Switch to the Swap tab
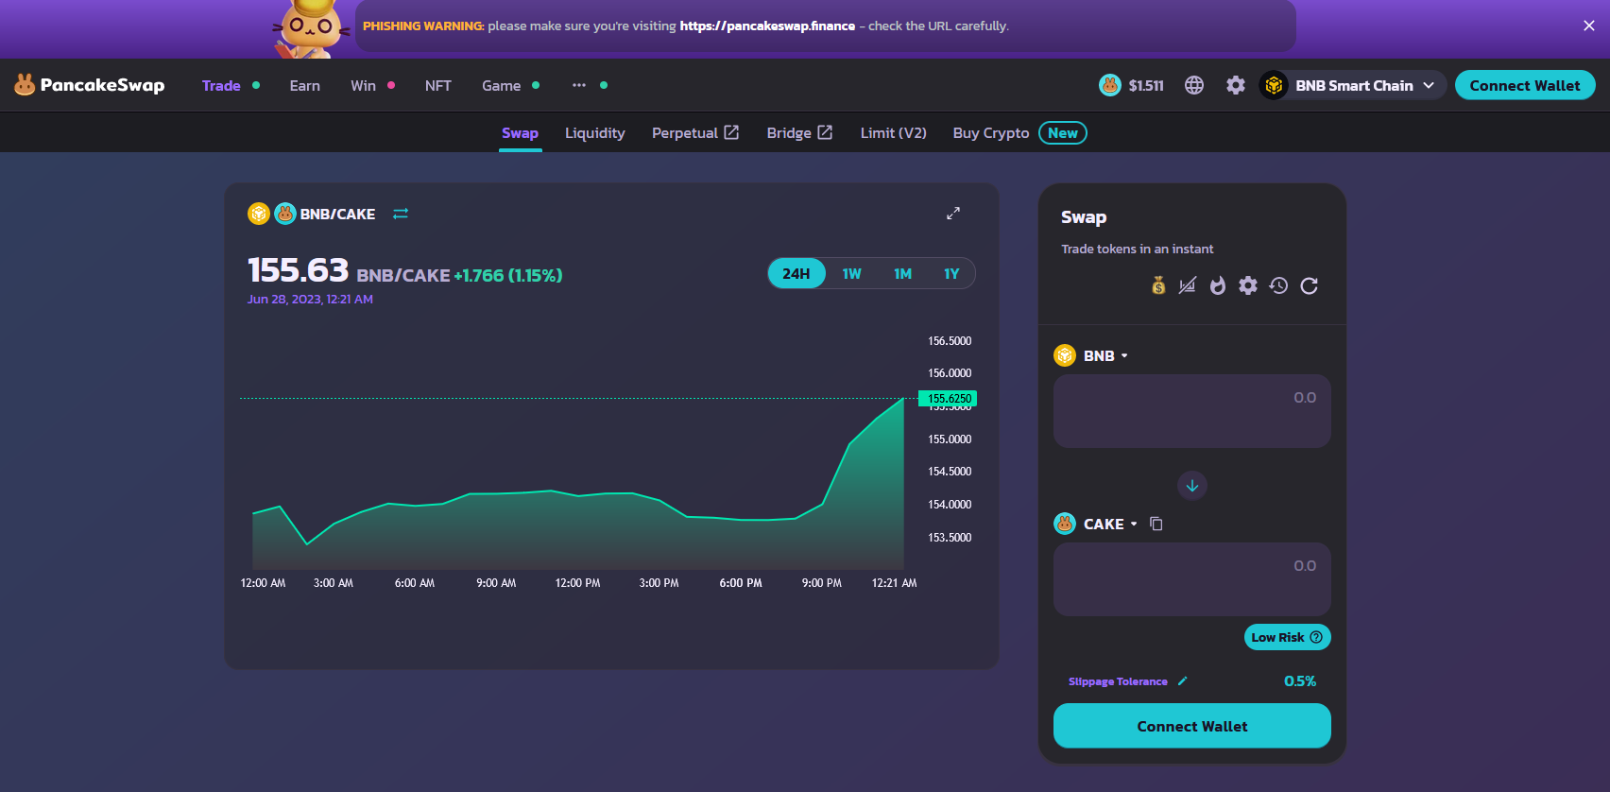The height and width of the screenshot is (792, 1610). tap(520, 133)
